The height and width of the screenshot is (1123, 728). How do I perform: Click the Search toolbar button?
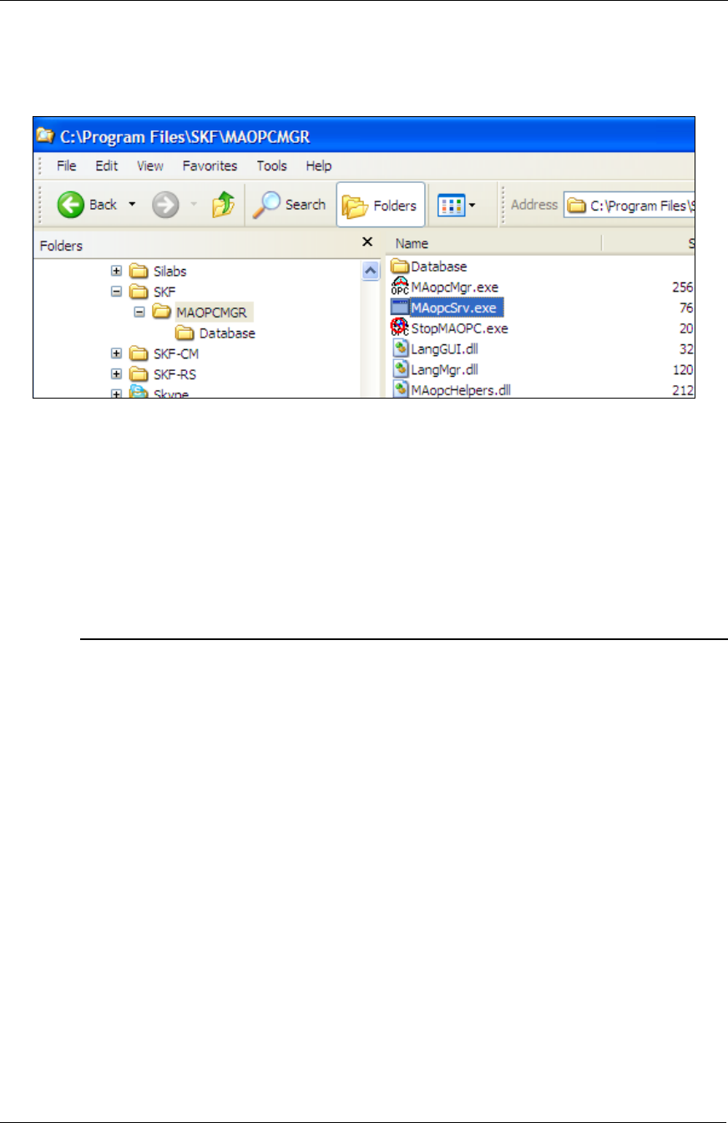290,205
